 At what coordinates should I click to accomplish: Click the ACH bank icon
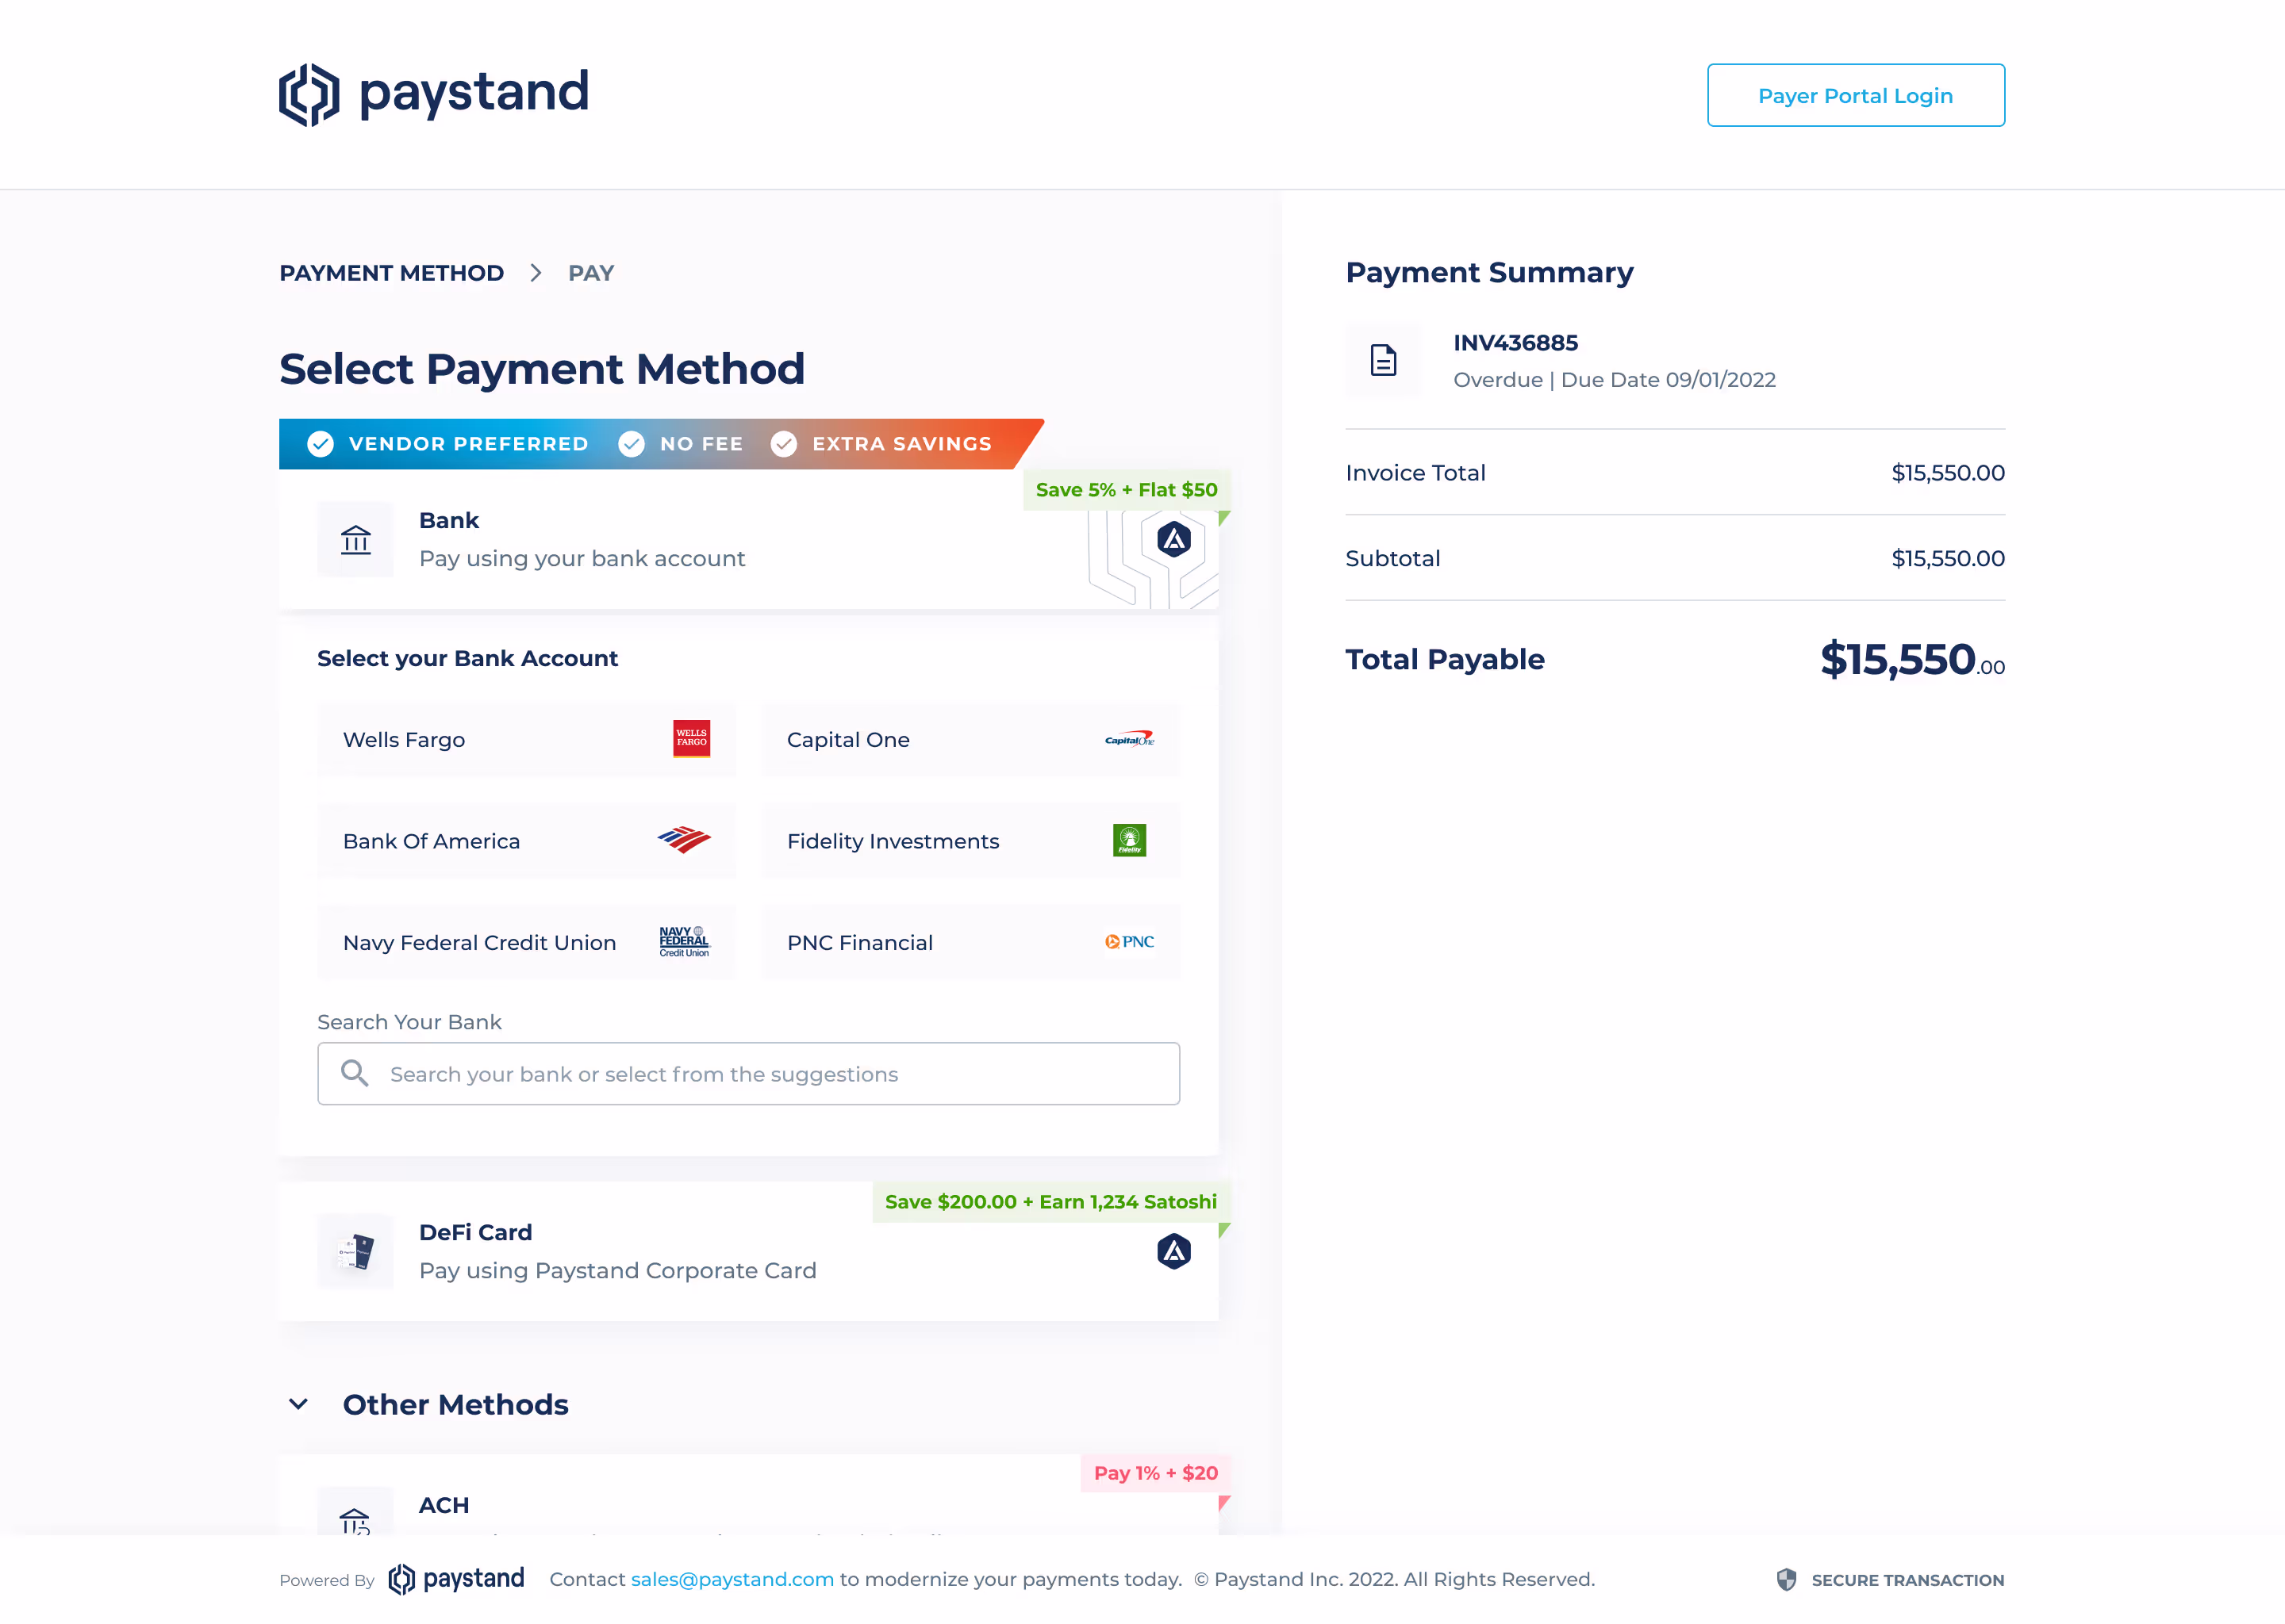point(355,1512)
